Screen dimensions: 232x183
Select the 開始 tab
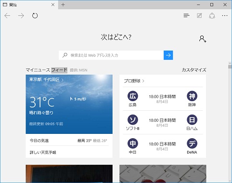point(29,5)
